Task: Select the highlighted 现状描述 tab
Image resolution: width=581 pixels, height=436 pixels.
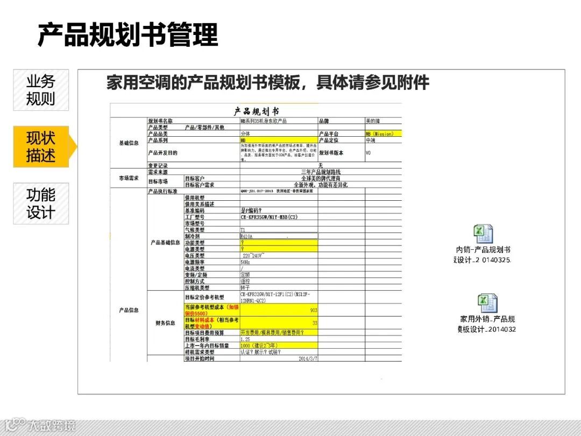Action: point(41,147)
